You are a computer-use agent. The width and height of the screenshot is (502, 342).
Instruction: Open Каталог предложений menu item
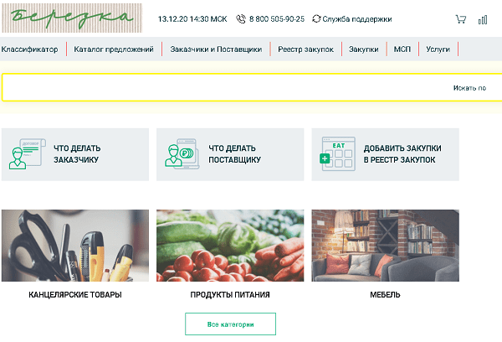[x=114, y=49]
